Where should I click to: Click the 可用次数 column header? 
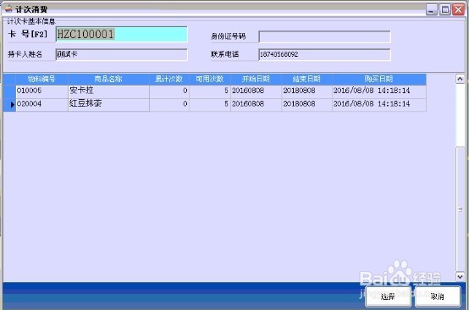point(210,80)
